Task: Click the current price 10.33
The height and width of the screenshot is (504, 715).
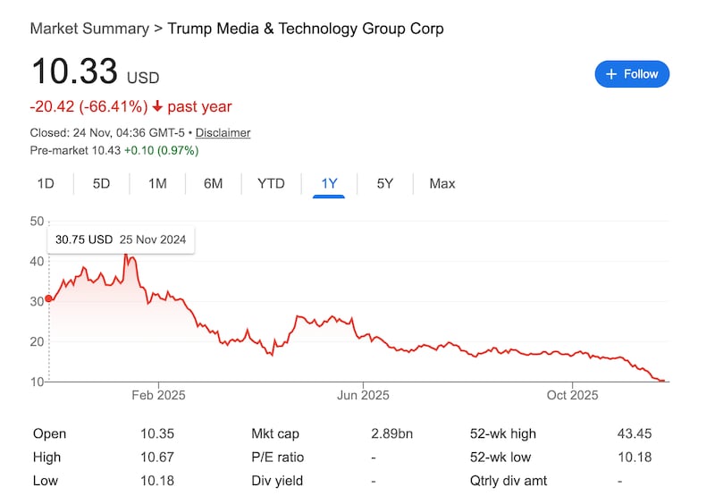Action: [x=72, y=73]
